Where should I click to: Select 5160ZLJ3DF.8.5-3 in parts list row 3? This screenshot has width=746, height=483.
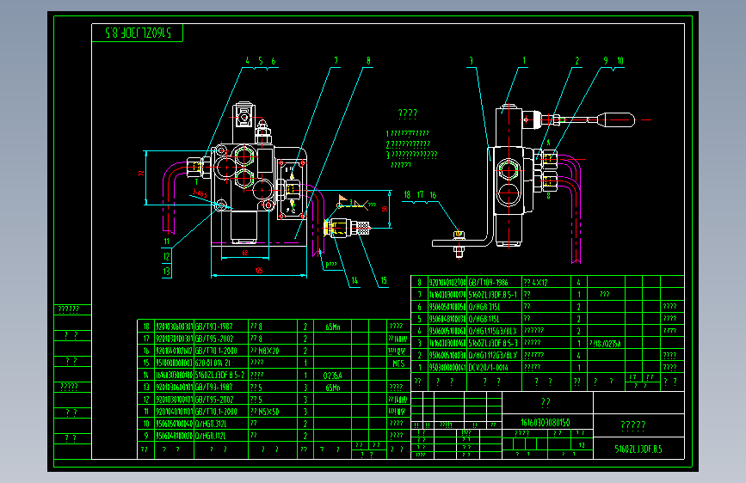tap(492, 343)
